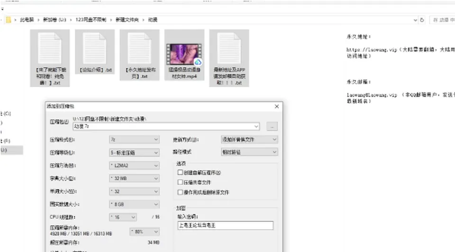This screenshot has height=252, width=455.
Task: Select the .mp4 video file thumbnail
Action: point(184,54)
